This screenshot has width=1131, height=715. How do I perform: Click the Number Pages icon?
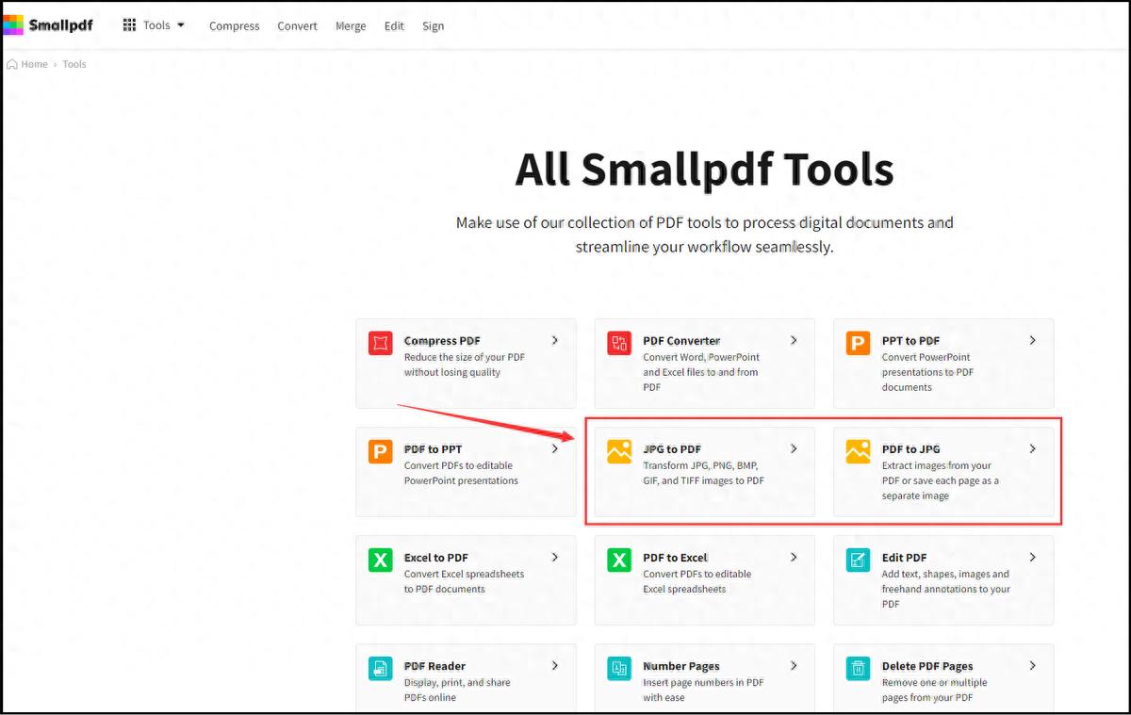click(x=618, y=668)
